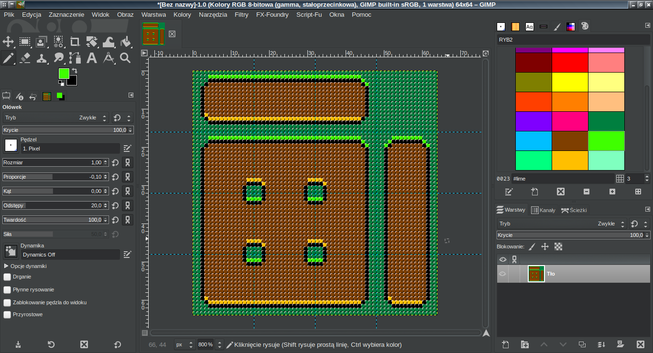Add mask to the layer
Viewport: 653px width, 353px height.
620,344
